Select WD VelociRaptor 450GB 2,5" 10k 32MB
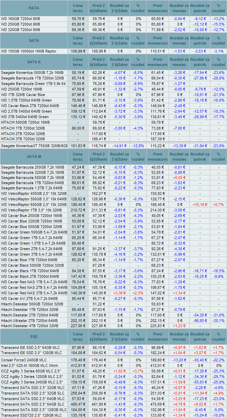This screenshot has width=227, height=418. coord(34,193)
